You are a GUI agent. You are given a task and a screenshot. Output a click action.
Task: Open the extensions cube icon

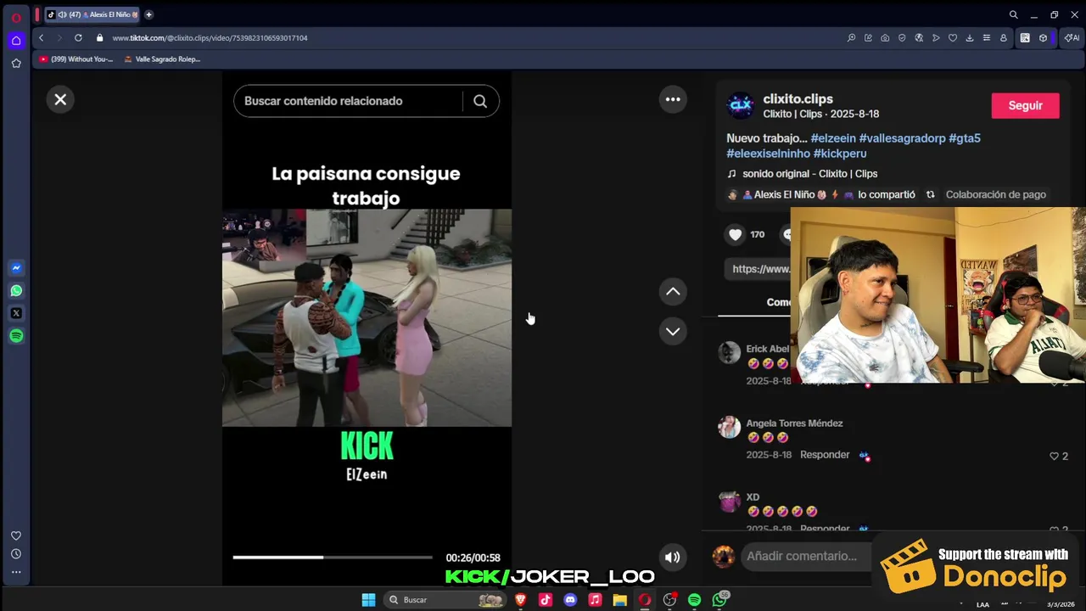[1043, 37]
